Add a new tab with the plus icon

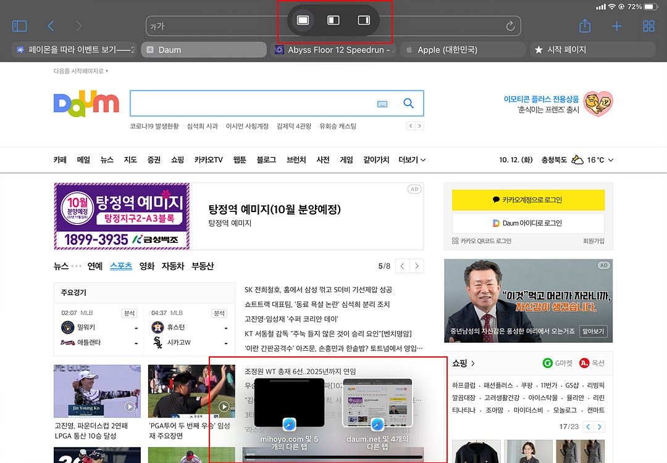(616, 26)
